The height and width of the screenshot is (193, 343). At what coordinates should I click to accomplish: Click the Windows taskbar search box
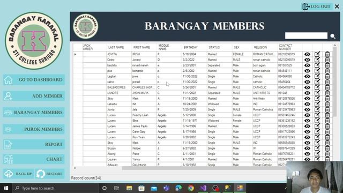coord(55,188)
